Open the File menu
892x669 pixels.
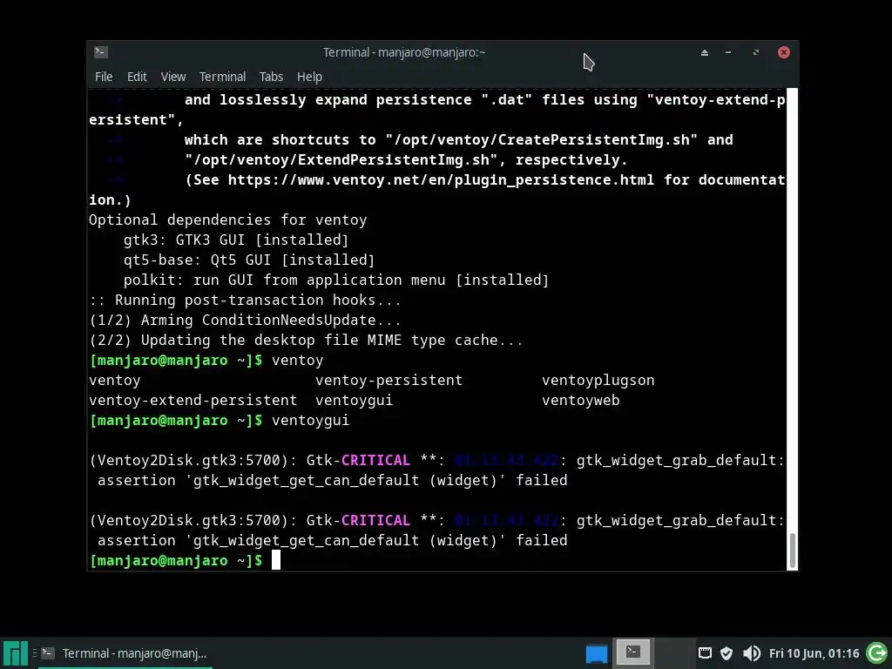[104, 77]
